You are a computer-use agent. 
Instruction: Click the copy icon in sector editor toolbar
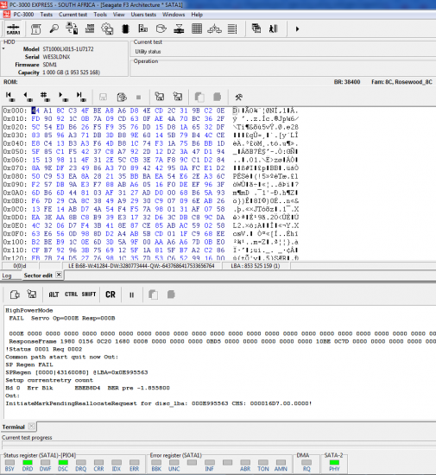199,97
